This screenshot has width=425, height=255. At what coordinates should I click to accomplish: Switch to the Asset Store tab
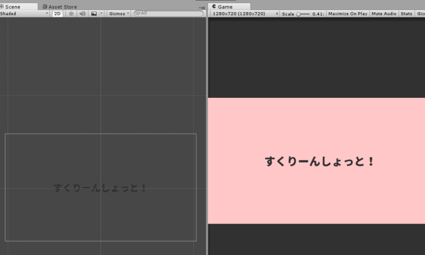[60, 7]
